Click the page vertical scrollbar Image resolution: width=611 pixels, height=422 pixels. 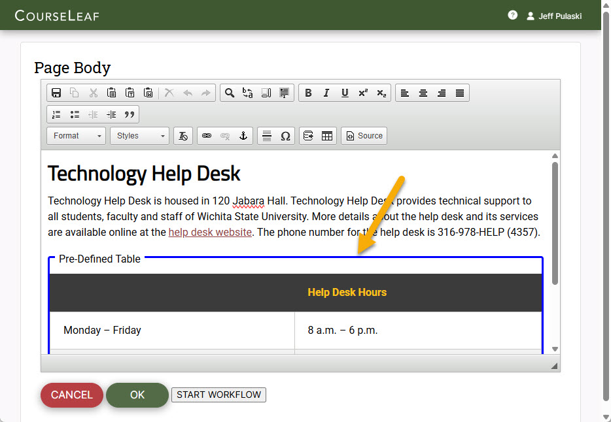tap(606, 206)
